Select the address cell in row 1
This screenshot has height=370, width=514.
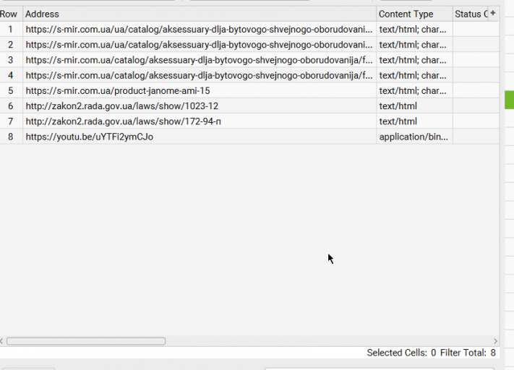(200, 30)
